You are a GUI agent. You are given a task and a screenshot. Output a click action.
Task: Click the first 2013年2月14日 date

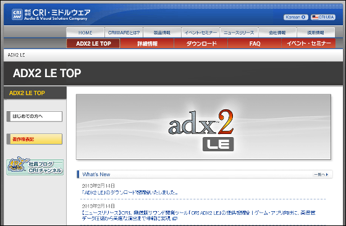click(x=98, y=186)
